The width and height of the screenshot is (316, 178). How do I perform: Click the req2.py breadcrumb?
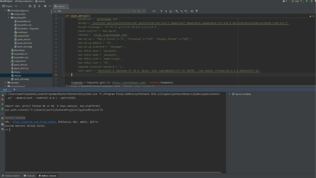(x=41, y=1)
